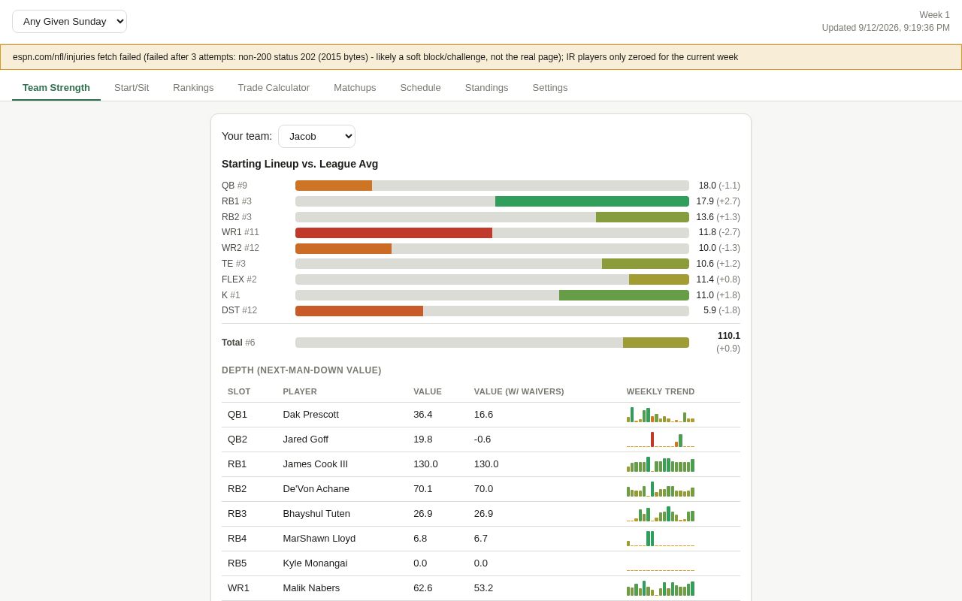
Task: Click the QB 18.0 (-1.1) value
Action: pyautogui.click(x=719, y=186)
